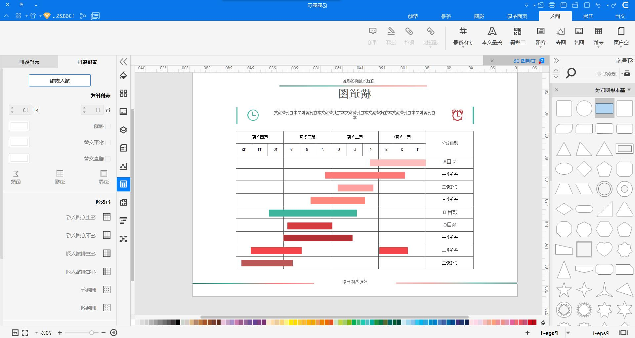Switch to the Start (开始) tab

588,16
